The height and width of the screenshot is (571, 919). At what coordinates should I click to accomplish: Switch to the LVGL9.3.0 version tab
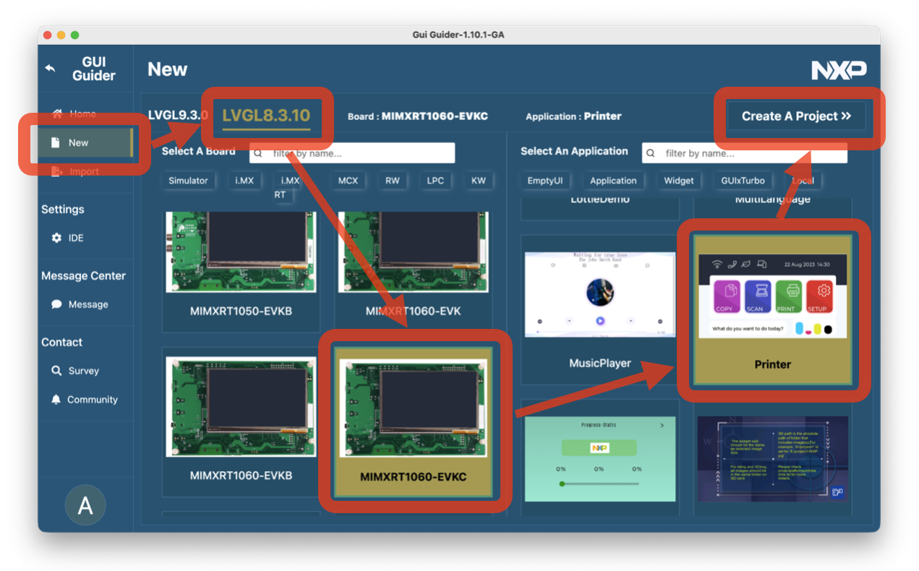point(178,115)
